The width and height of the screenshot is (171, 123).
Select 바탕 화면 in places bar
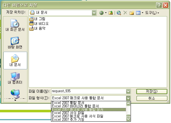pyautogui.click(x=15, y=43)
